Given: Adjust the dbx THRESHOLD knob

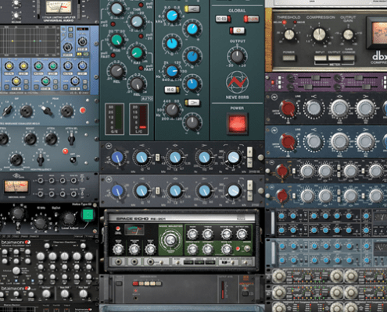Looking at the screenshot, I should pyautogui.click(x=289, y=34).
